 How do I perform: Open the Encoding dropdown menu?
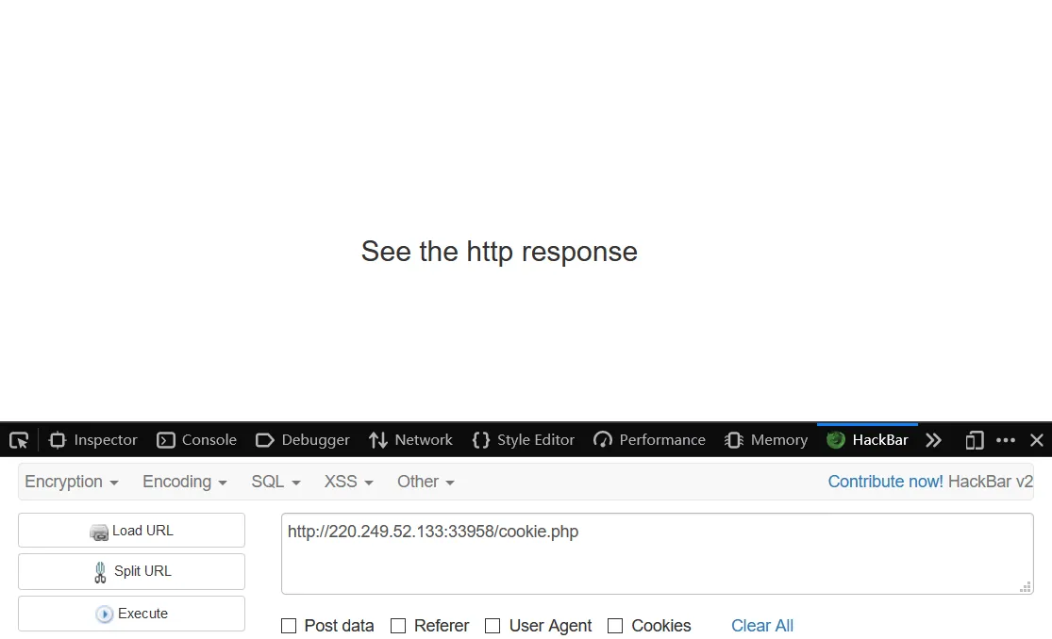point(185,482)
